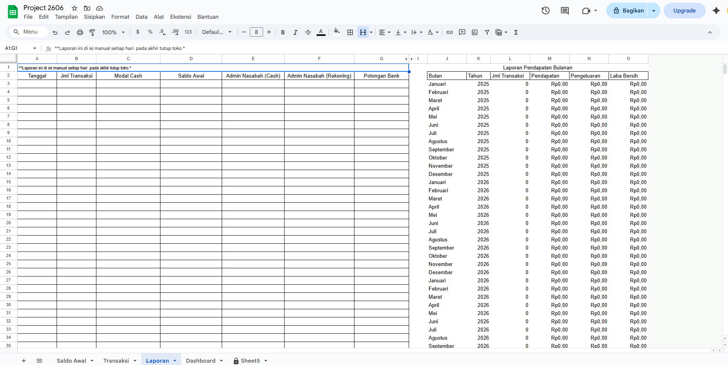Insert chart from toolbar

point(475,32)
